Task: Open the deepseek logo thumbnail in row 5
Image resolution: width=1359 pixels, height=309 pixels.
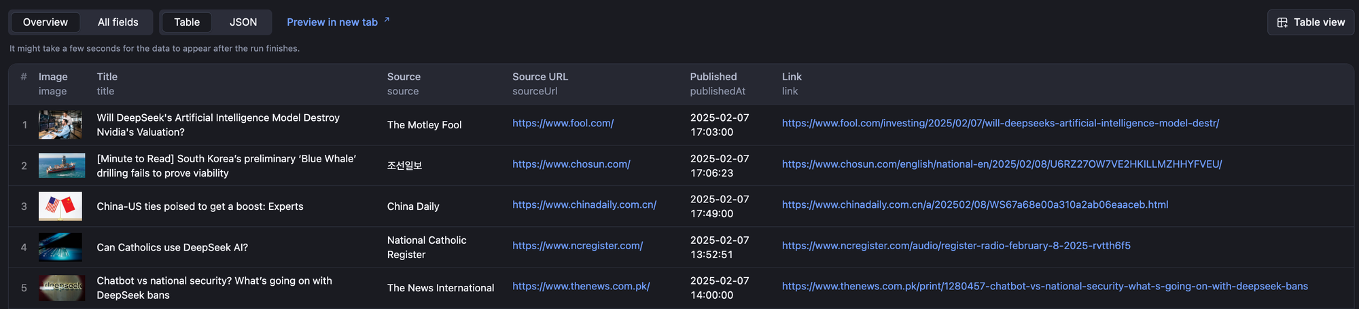Action: coord(62,288)
